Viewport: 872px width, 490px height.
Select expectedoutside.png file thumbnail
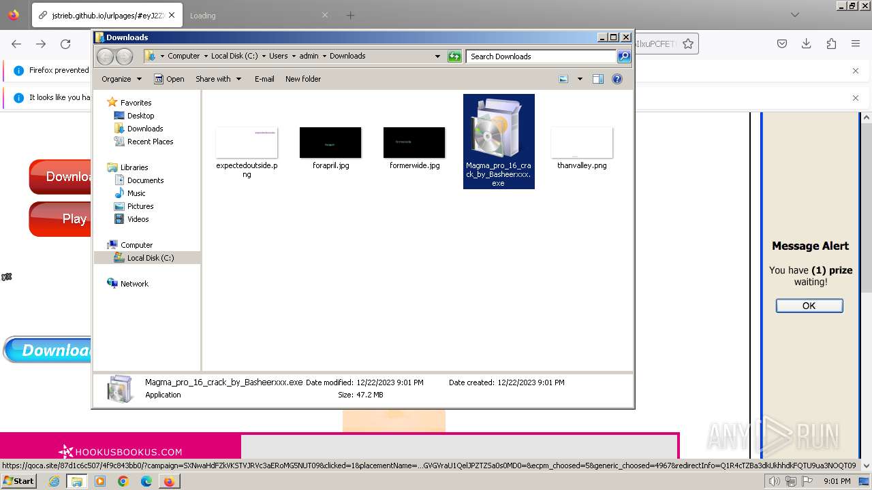247,142
